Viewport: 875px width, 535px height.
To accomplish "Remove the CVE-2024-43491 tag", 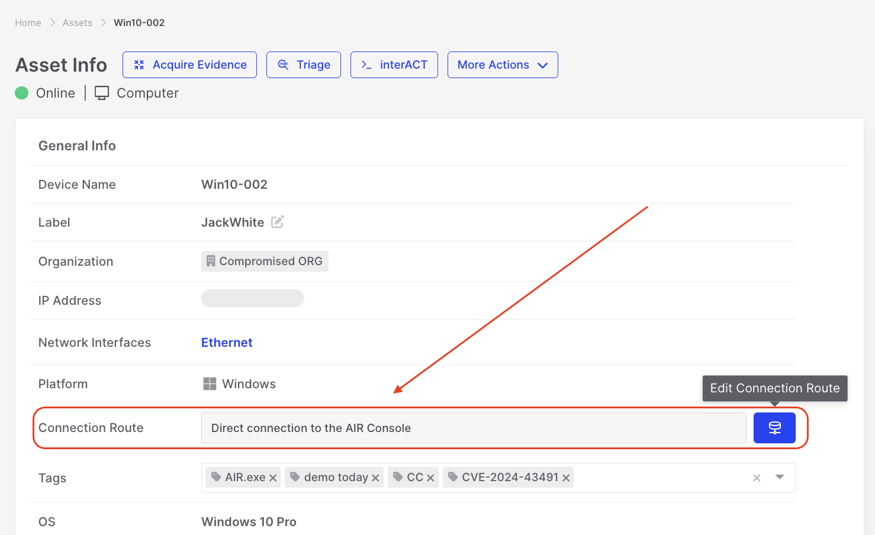I will click(x=566, y=478).
